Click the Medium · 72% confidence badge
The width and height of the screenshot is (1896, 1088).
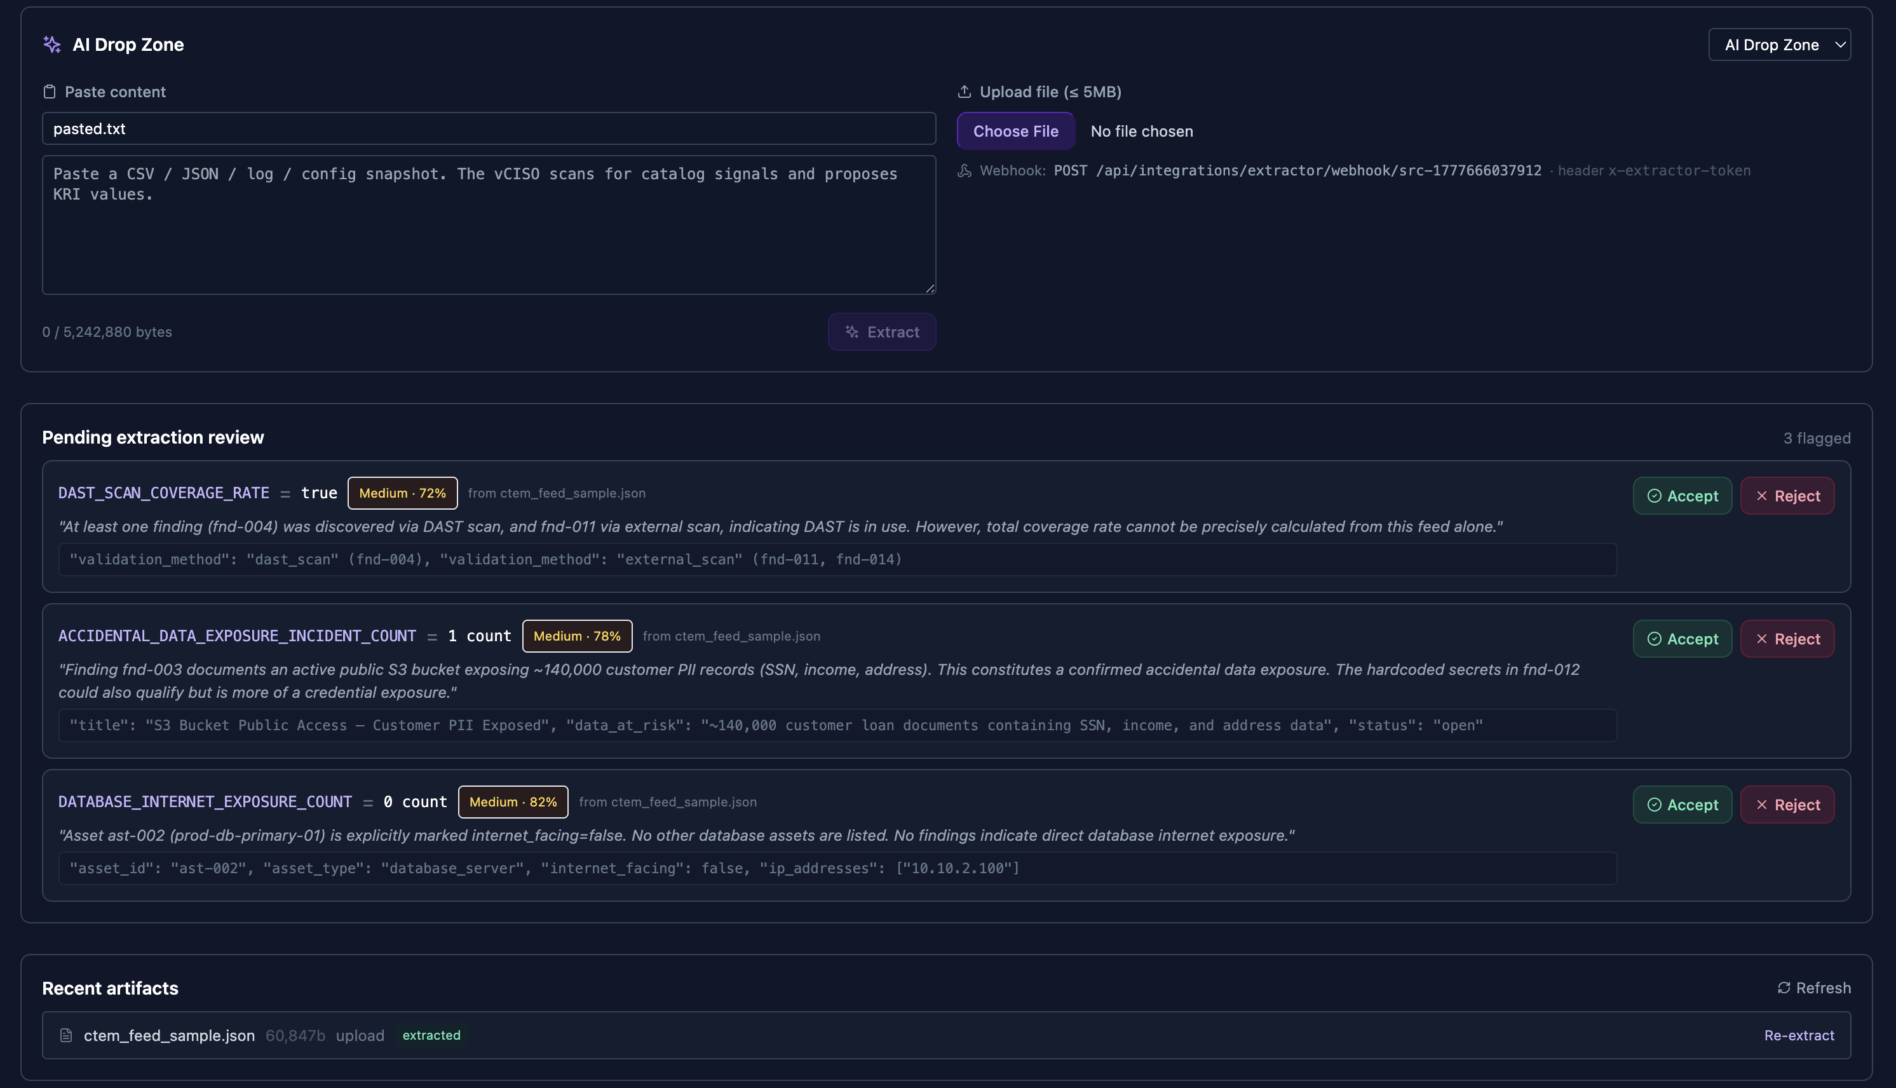point(403,493)
